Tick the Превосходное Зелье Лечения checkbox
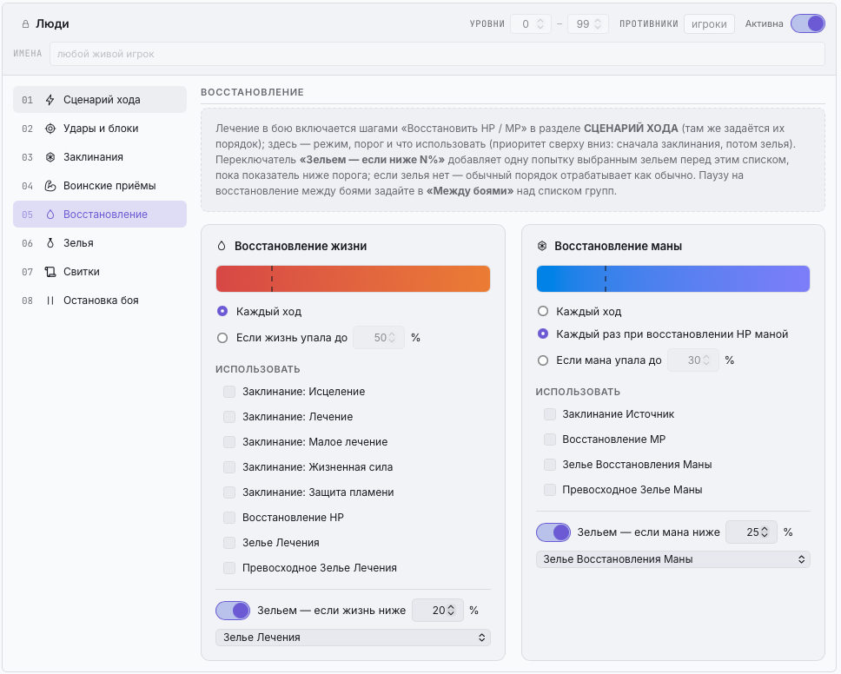 [229, 568]
